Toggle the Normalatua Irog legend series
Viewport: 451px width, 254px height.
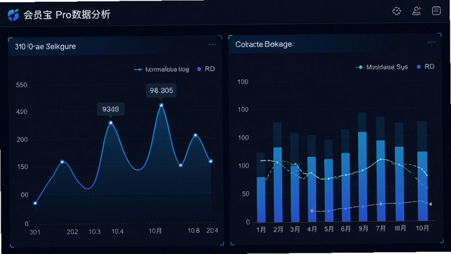click(162, 69)
